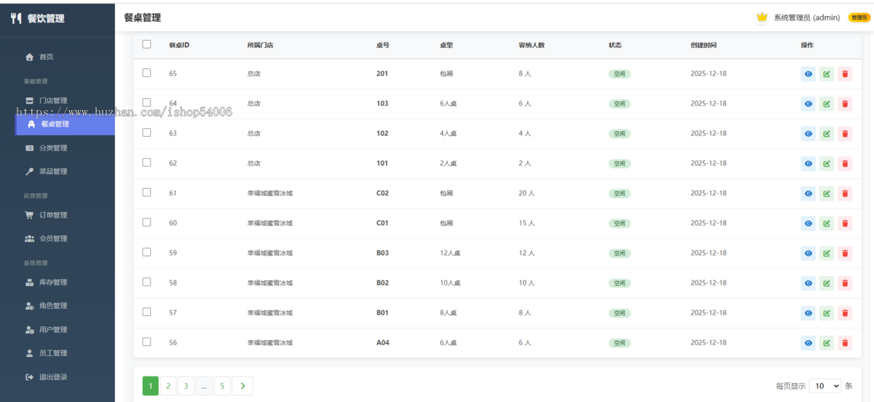Viewport: 874px width, 402px height.
Task: Check the box for table ID 57
Action: pyautogui.click(x=146, y=312)
